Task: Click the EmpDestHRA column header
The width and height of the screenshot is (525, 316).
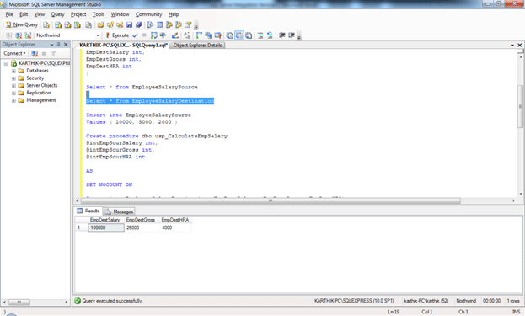Action: (175, 220)
